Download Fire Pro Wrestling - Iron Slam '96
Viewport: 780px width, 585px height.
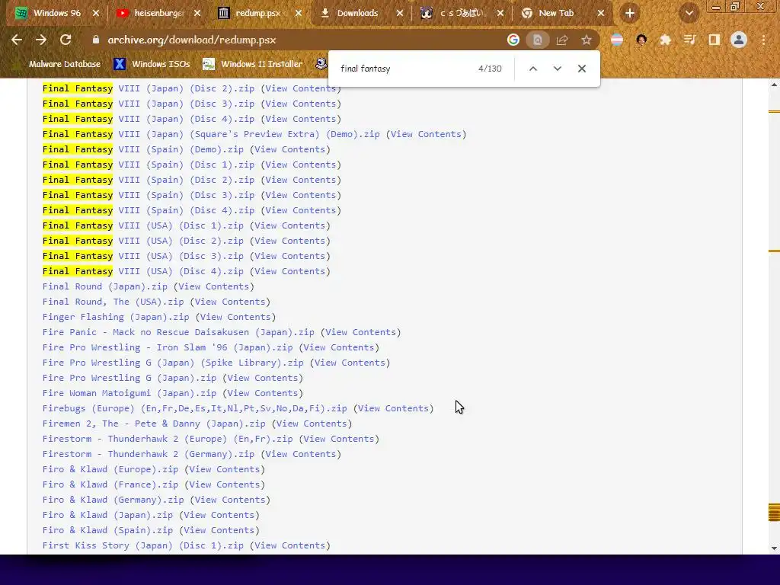coord(168,347)
